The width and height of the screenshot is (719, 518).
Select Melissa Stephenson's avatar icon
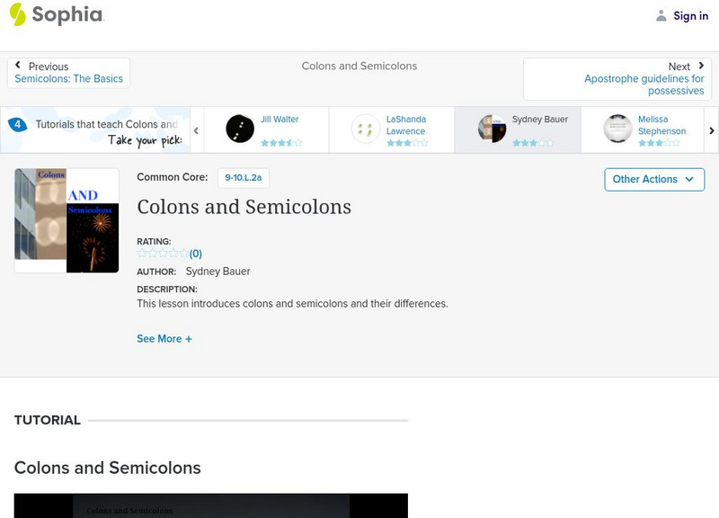pyautogui.click(x=617, y=129)
